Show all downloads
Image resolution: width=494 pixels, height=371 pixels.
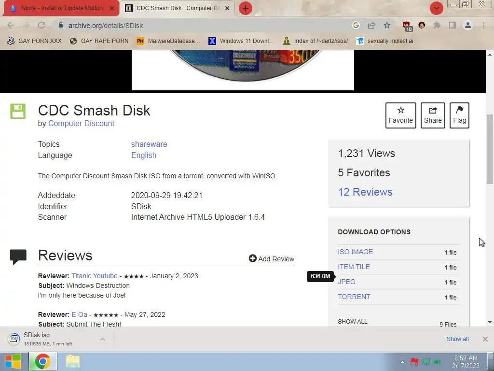pos(457,339)
